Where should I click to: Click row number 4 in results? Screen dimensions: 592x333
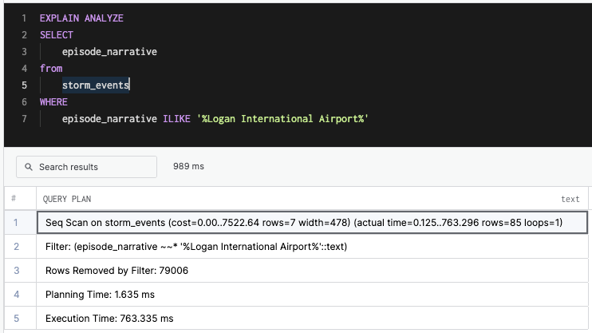pyautogui.click(x=16, y=294)
